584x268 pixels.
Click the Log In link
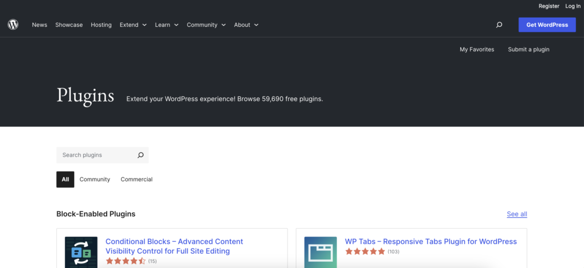pos(573,6)
